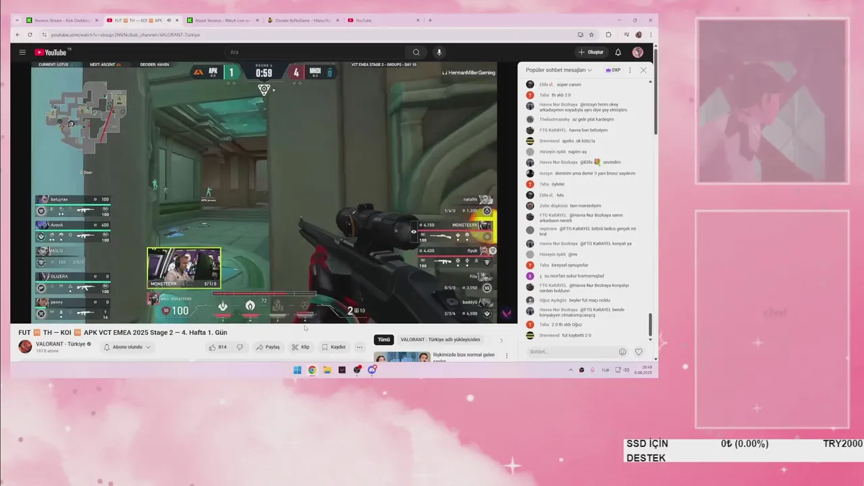
Task: Click the Kaydet save button
Action: 333,347
